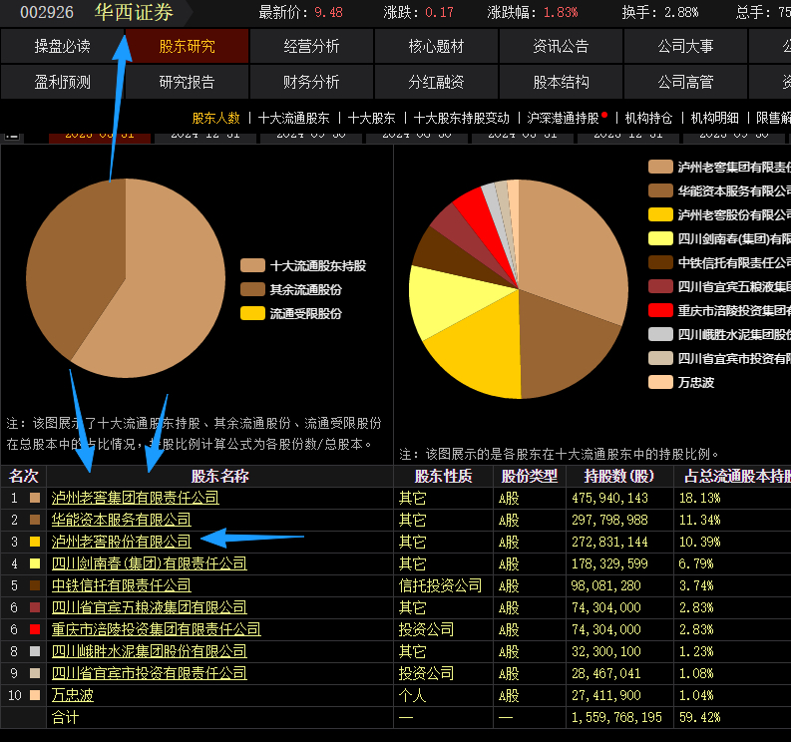The image size is (791, 742).
Task: Click the 万忠波 legend swatch beside the right pie chart
Action: tap(661, 382)
